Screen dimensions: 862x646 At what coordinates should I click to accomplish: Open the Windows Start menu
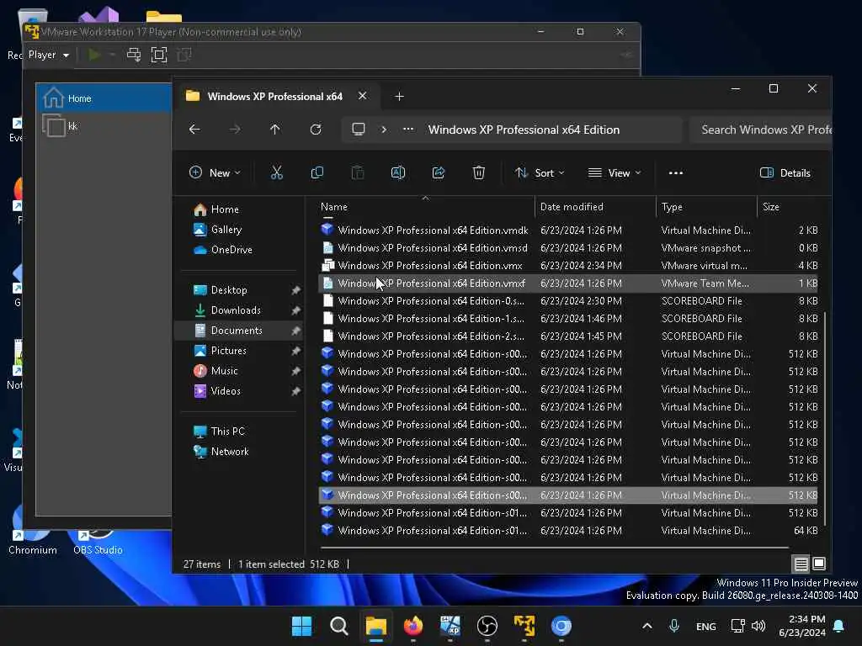(301, 626)
